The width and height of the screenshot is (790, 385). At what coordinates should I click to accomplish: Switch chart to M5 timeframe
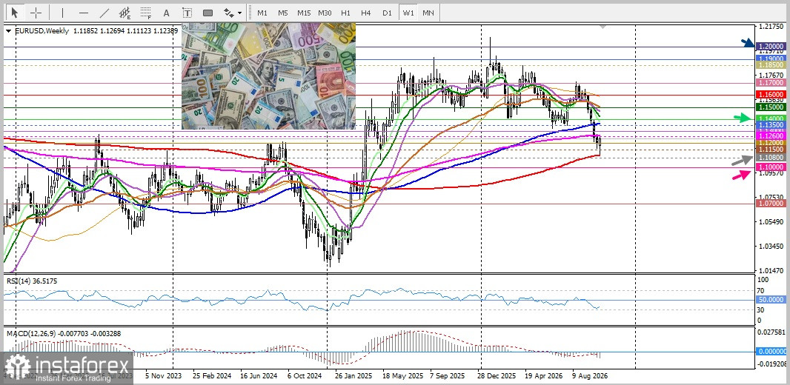282,13
